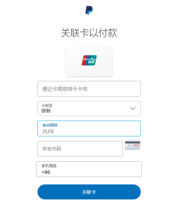Click the highlighted CVV digits on card icon

coord(137,146)
